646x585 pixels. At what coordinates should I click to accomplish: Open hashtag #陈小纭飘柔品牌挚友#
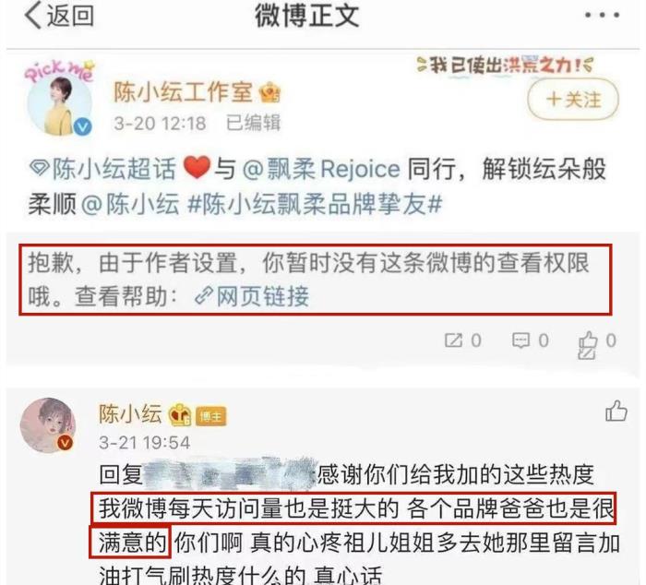[x=315, y=204]
